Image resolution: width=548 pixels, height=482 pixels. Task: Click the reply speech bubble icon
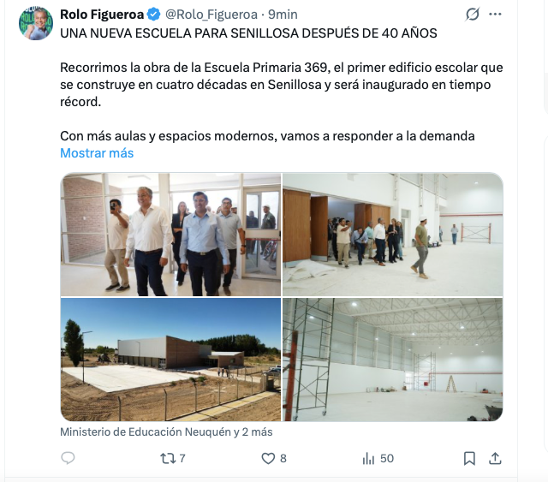[x=68, y=458]
